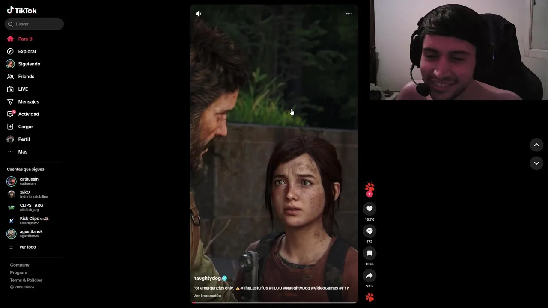Click the search magnifier icon
548x308 pixels.
pos(10,24)
